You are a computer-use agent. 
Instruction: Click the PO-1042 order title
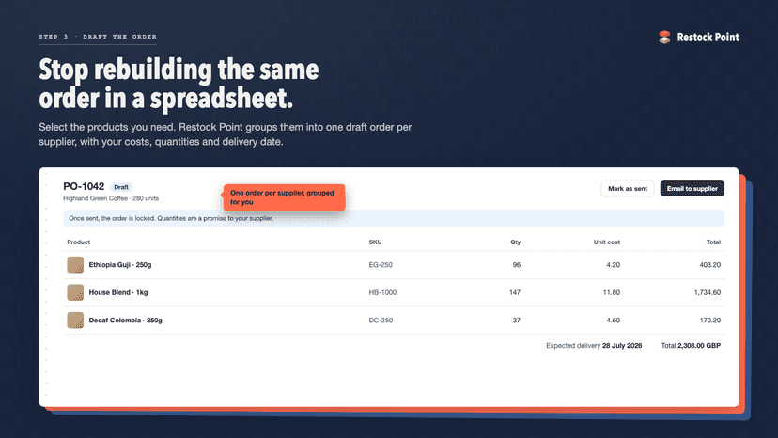tap(84, 186)
